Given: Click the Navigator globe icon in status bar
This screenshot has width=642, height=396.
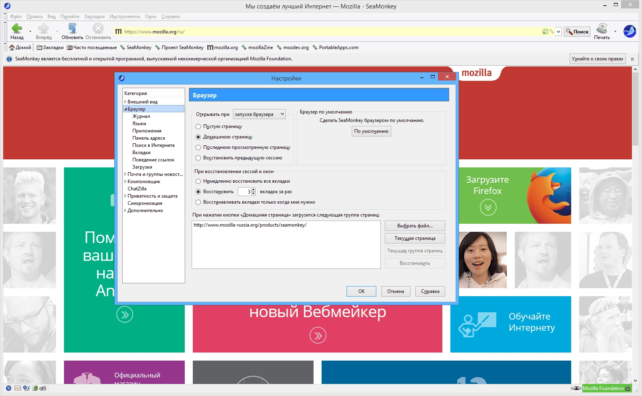Looking at the screenshot, I should [8, 388].
